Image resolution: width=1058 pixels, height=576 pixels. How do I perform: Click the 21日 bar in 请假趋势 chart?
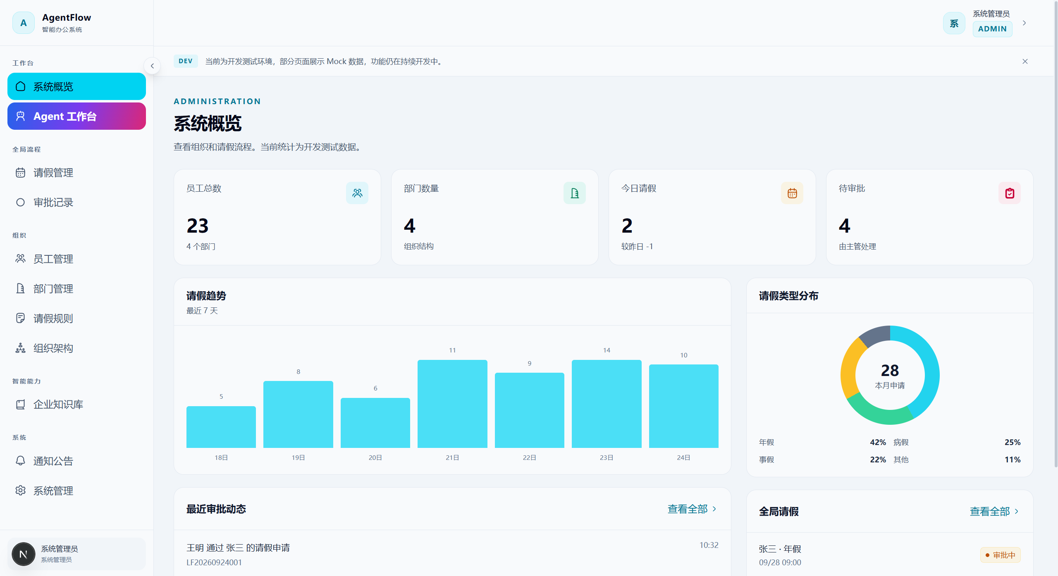[x=452, y=404]
